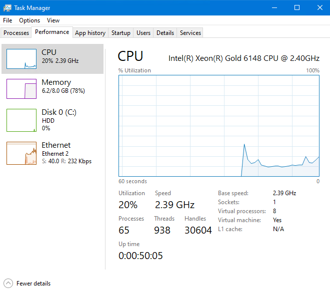The image size is (330, 295).
Task: Open the View menu
Action: point(53,20)
